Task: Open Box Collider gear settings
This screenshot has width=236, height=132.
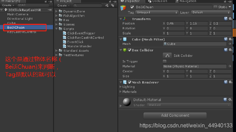Action: [x=230, y=50]
